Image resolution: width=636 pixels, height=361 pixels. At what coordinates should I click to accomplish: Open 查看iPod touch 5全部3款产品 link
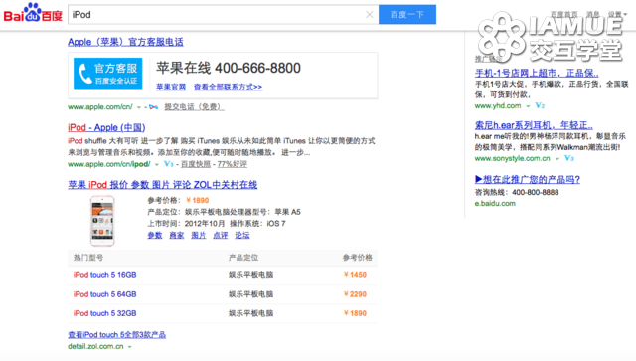[x=117, y=334]
